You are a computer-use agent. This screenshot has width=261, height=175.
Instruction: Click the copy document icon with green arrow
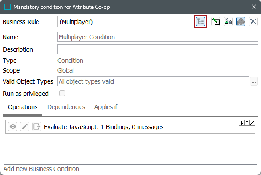click(x=228, y=22)
